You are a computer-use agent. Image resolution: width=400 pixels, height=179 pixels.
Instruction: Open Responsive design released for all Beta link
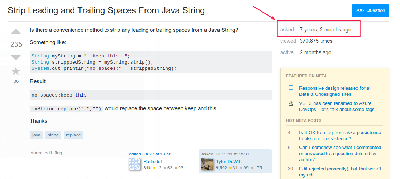tap(335, 91)
